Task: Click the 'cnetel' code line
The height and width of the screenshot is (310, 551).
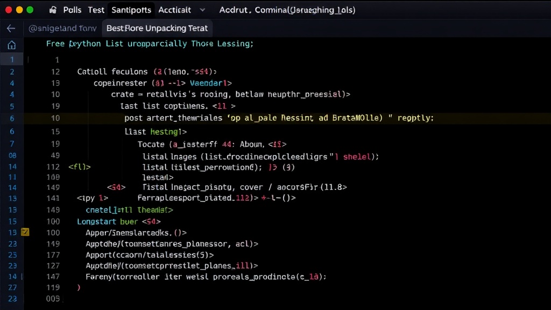Action: pos(129,210)
